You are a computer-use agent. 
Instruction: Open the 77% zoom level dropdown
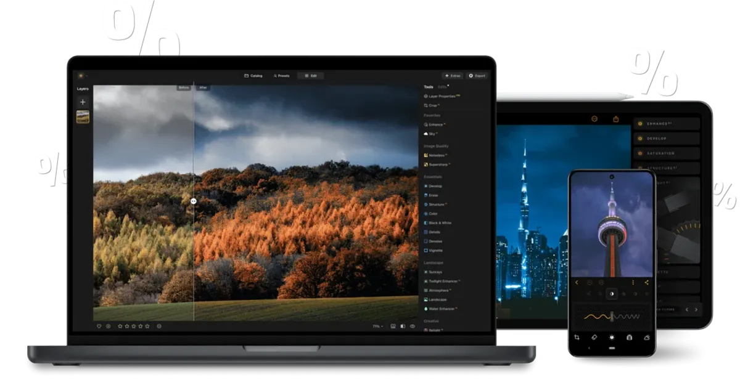377,326
